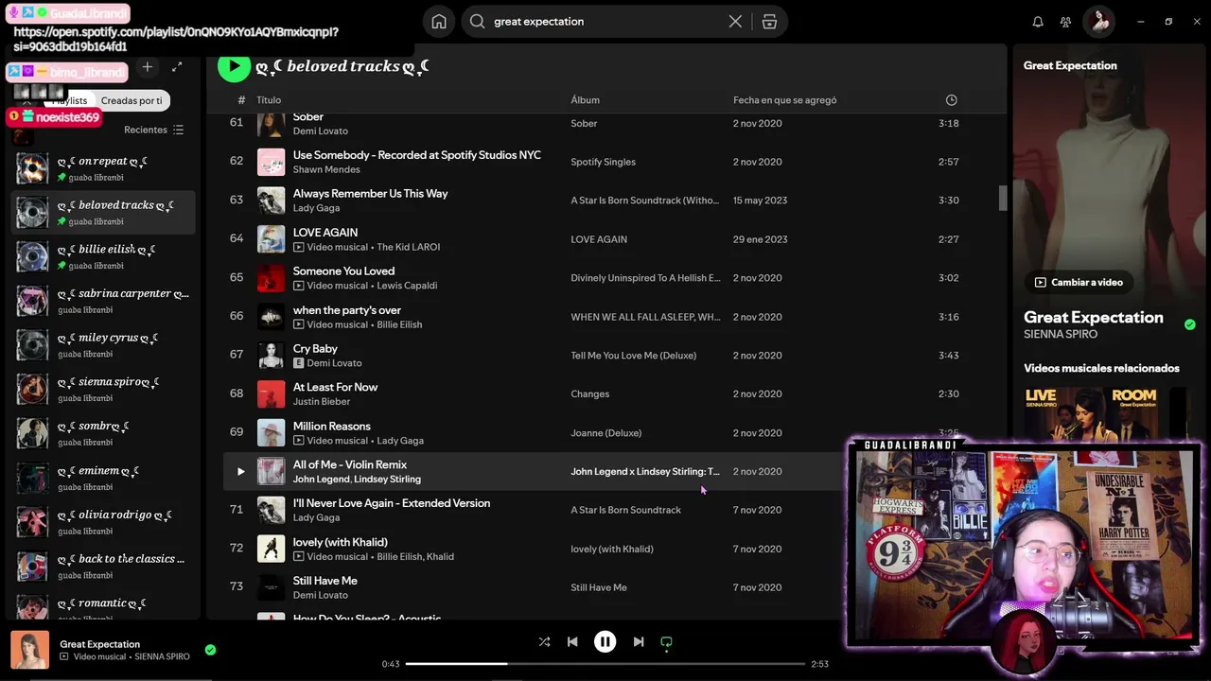Open the sienna spiro playlist
Image resolution: width=1211 pixels, height=681 pixels.
point(104,390)
